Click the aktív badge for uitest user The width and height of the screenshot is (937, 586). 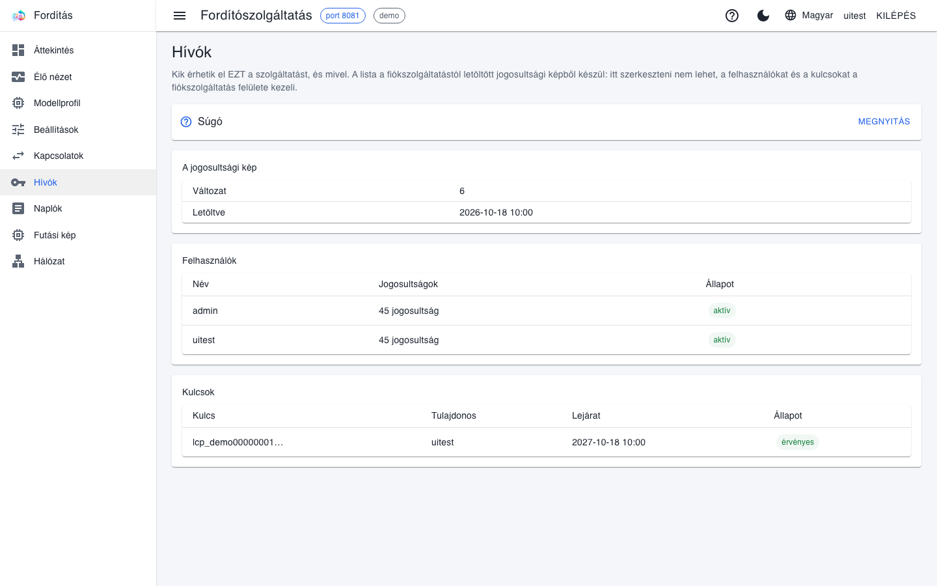pos(722,340)
